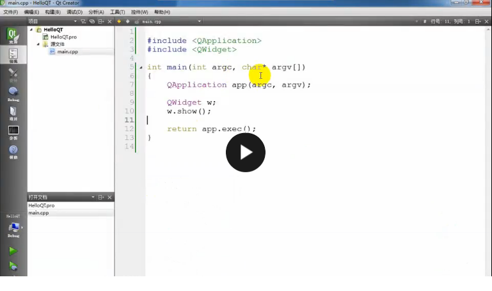This screenshot has width=492, height=291.
Task: Open the Help (H) menu
Action: pyautogui.click(x=162, y=12)
